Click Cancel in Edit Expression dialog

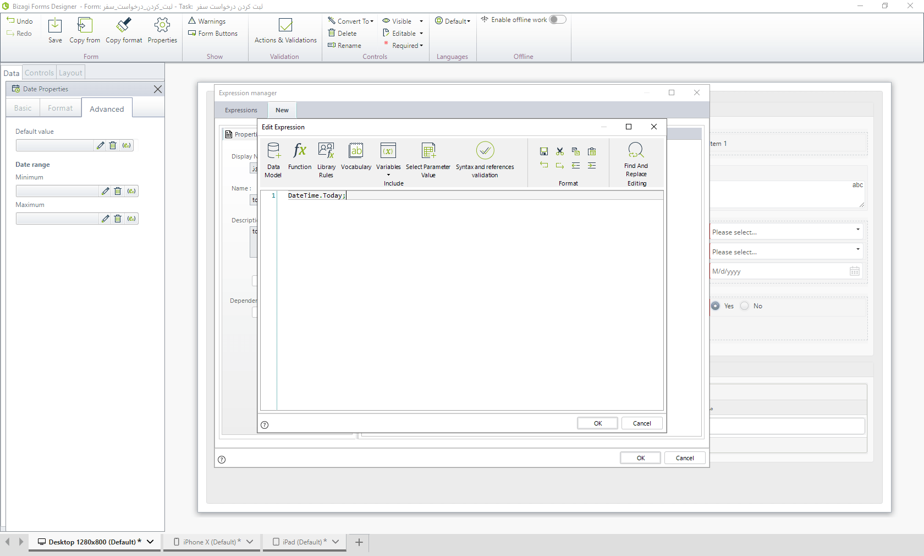[642, 423]
